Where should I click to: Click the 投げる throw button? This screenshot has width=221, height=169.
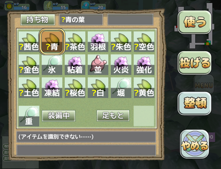[x=194, y=63]
